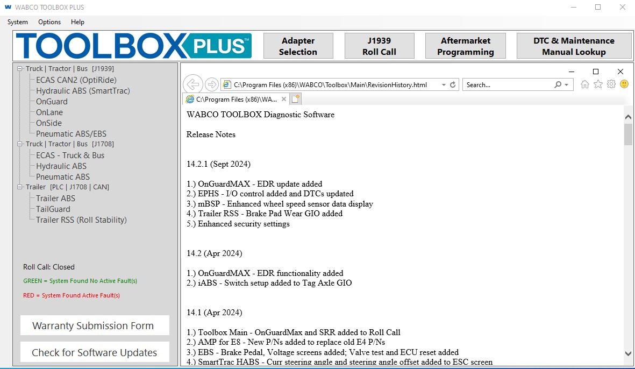The height and width of the screenshot is (369, 635).
Task: Go to browser Home page
Action: 584,84
